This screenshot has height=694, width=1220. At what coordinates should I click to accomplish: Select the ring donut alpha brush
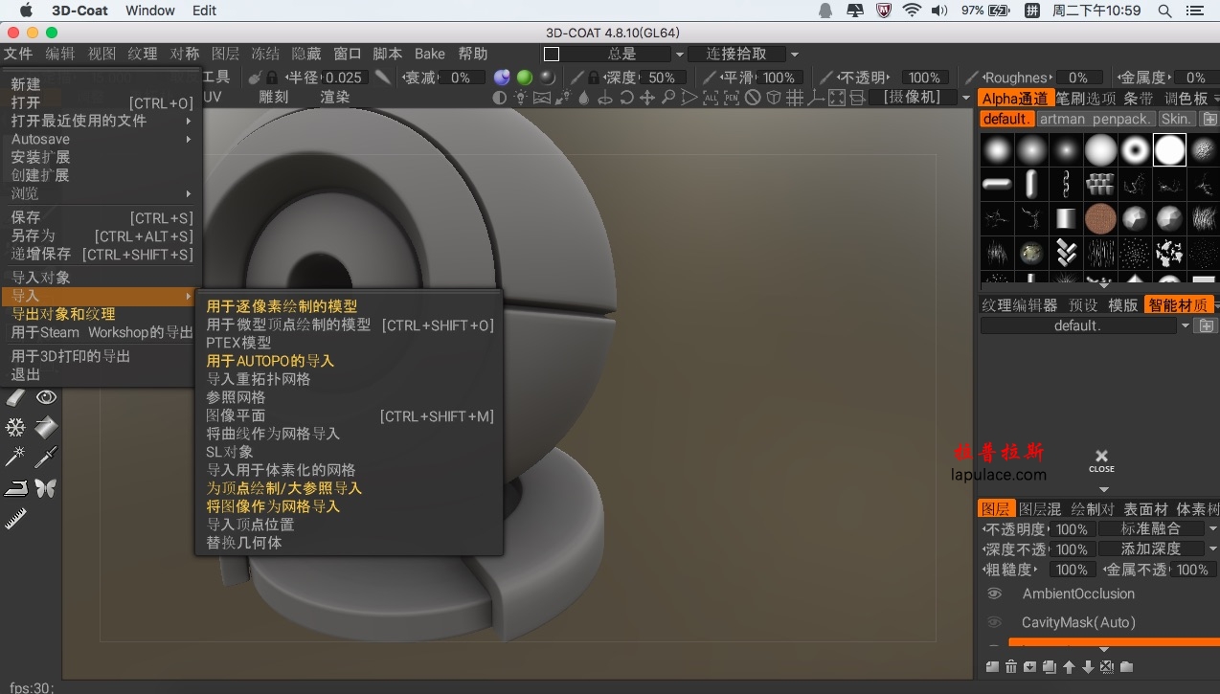coord(1135,150)
